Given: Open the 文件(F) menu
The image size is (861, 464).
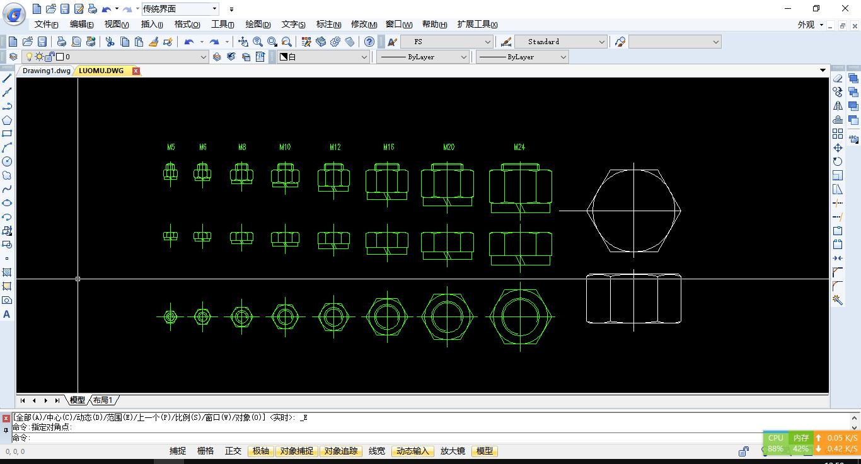Looking at the screenshot, I should [46, 24].
